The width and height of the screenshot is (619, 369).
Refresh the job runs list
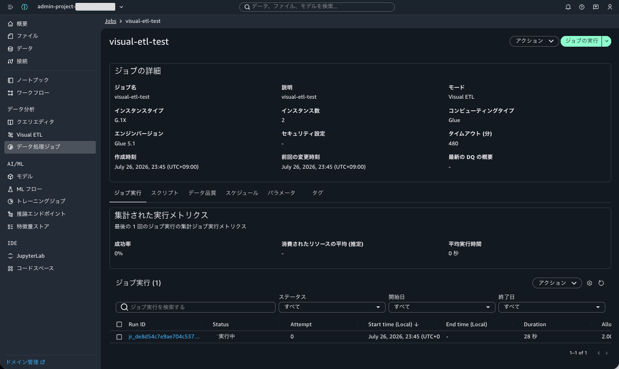point(601,283)
